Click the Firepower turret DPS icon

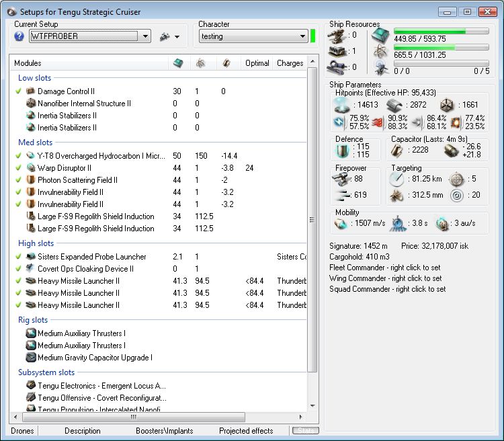point(341,179)
